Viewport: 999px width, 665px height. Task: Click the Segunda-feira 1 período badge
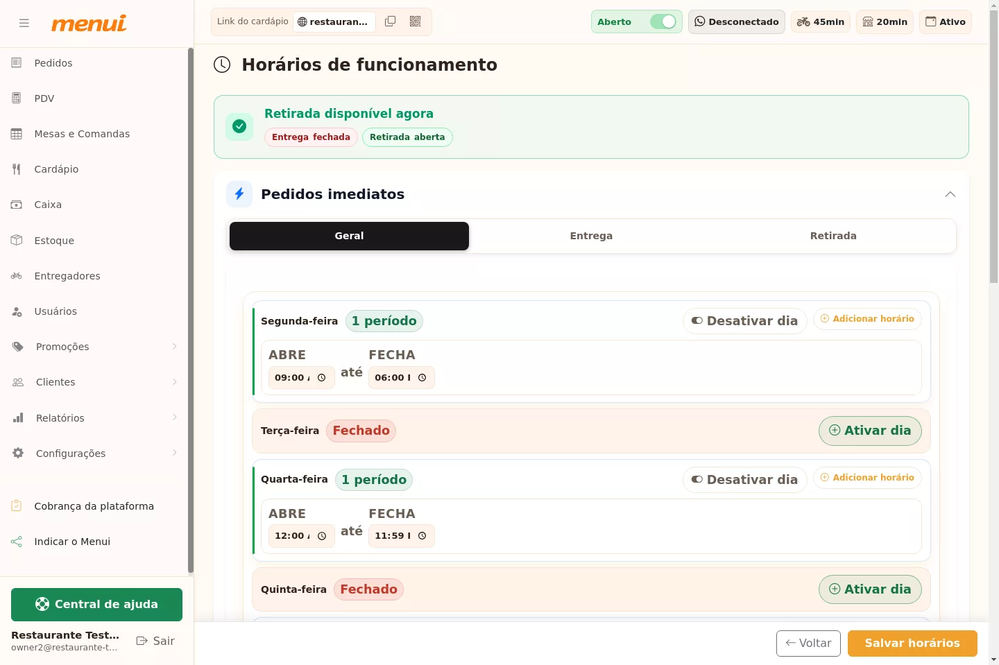[x=384, y=321]
